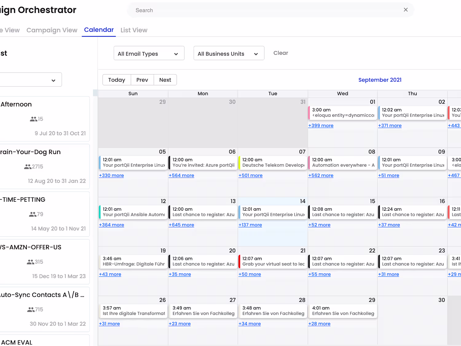Open +645 more link on Sept 13
This screenshot has width=461, height=346.
coord(181,225)
